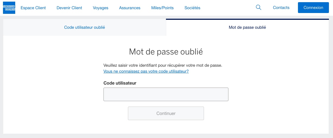The height and width of the screenshot is (138, 333).
Task: Open the search magnifier icon
Action: 259,8
